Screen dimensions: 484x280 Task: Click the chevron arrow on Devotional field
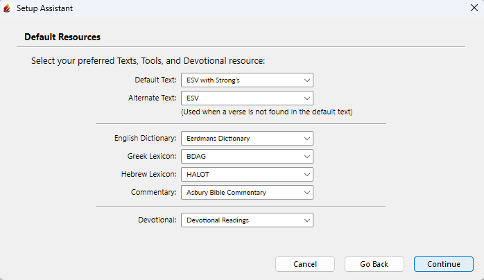tap(306, 220)
